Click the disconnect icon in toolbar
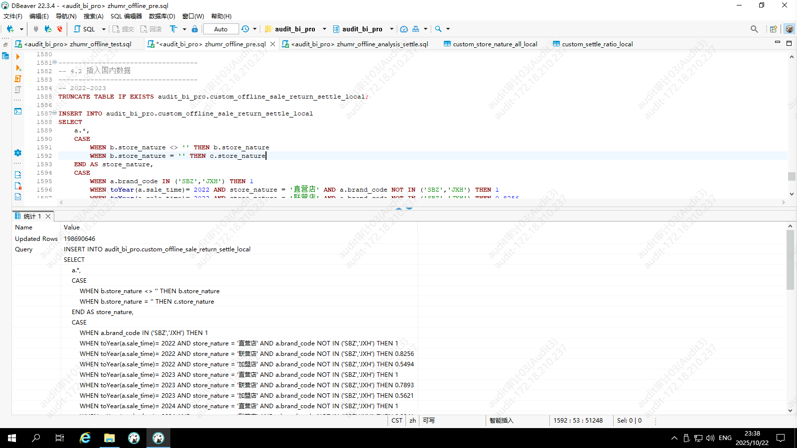Image resolution: width=797 pixels, height=448 pixels. click(x=60, y=29)
